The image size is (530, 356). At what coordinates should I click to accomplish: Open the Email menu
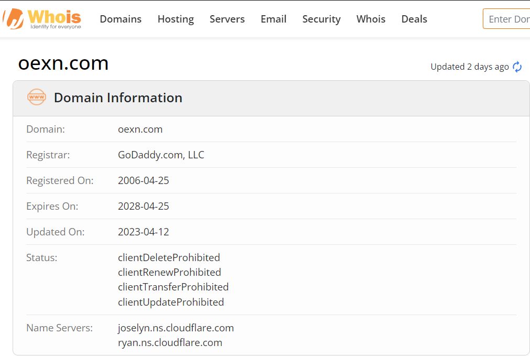(274, 19)
